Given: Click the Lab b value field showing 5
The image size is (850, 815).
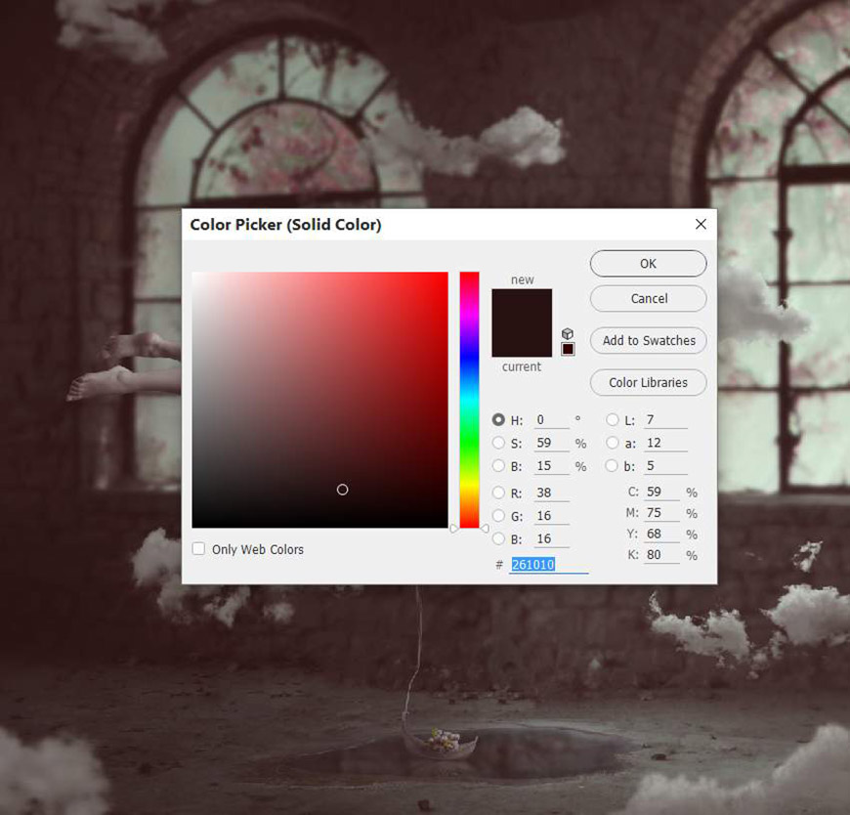Looking at the screenshot, I should pyautogui.click(x=665, y=466).
